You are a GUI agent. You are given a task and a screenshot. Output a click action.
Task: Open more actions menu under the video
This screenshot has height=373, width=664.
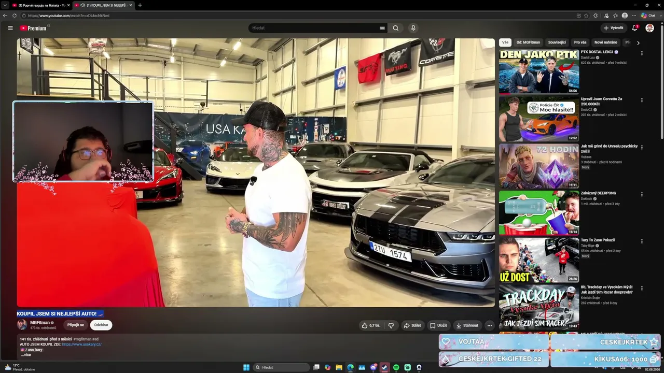(489, 325)
